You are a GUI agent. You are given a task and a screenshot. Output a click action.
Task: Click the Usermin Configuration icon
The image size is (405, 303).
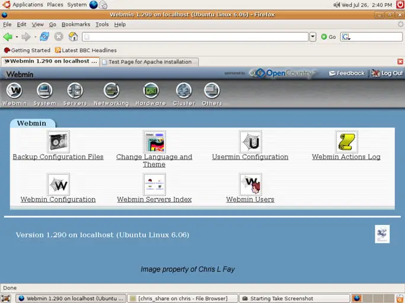(x=251, y=141)
